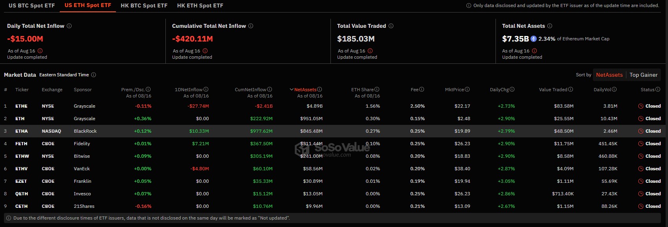Open the ETHW ticker link

[22, 156]
